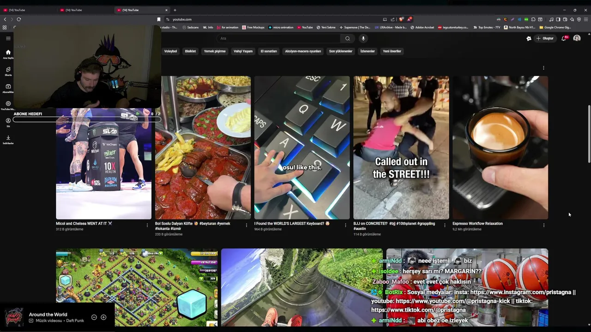Start voice search with the microphone
Image resolution: width=591 pixels, height=332 pixels.
[363, 38]
